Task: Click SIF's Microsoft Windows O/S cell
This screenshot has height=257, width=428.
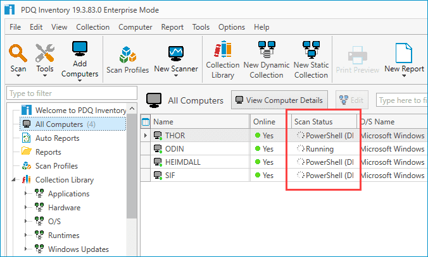Action: point(393,175)
